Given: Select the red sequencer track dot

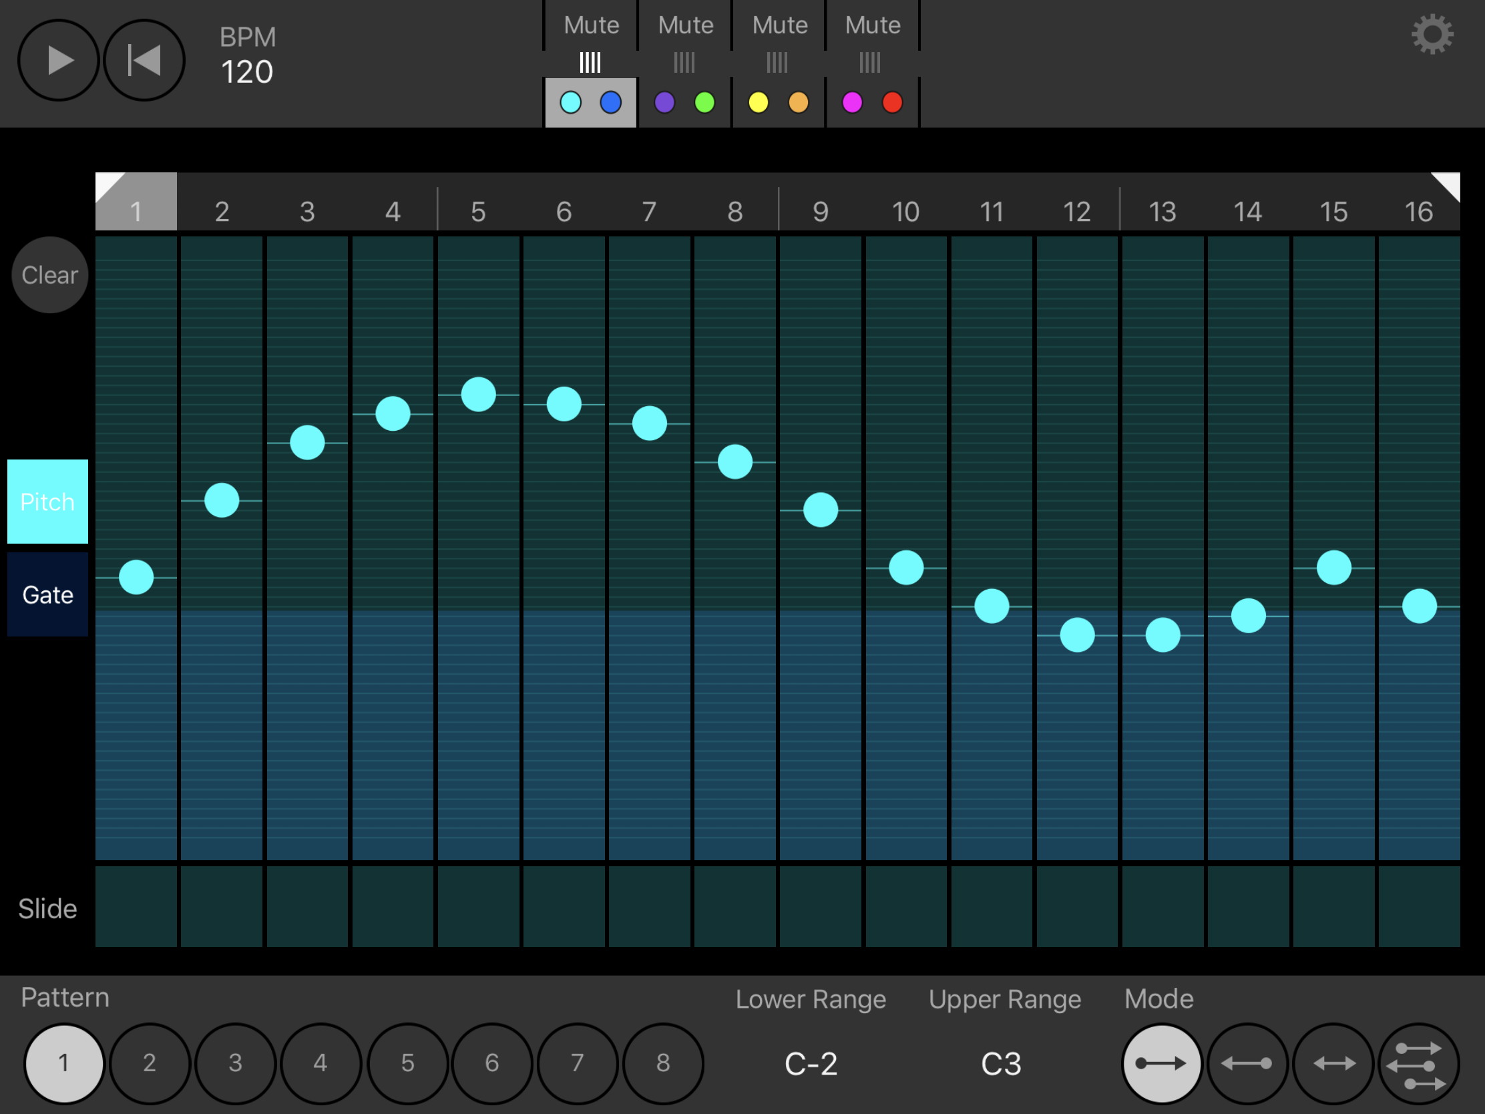Looking at the screenshot, I should point(892,103).
